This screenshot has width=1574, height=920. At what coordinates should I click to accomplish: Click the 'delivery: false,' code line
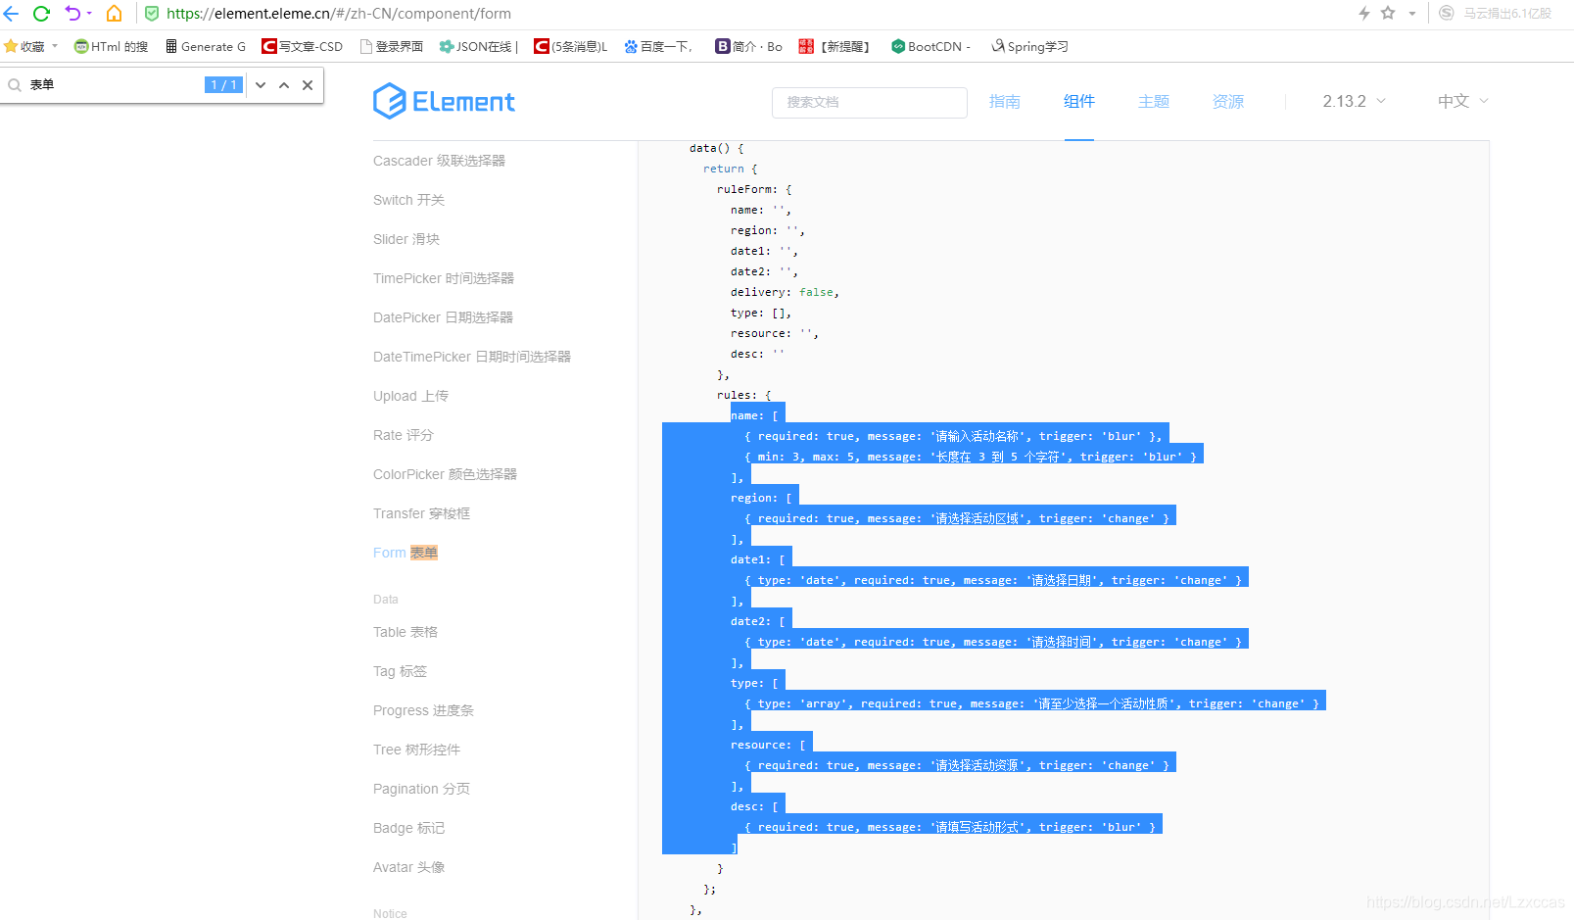[x=785, y=292]
